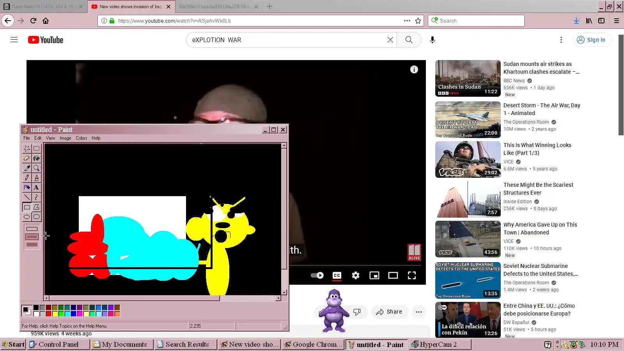Switch to the Super Mario 64 browser tab
624x351 pixels.
click(44, 7)
